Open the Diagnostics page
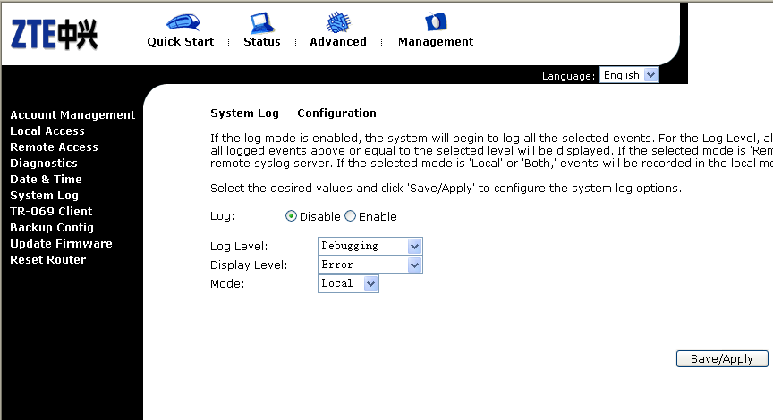Screen dimensions: 773x420 coord(44,164)
